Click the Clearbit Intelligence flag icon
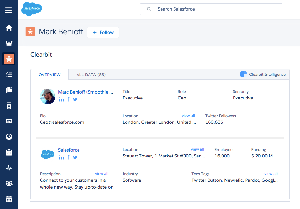This screenshot has height=209, width=300. point(243,74)
